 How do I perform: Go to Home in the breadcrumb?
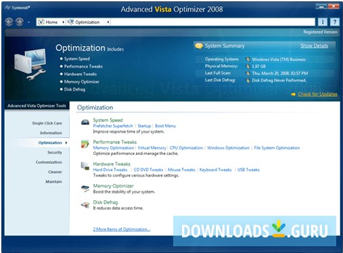pos(47,22)
